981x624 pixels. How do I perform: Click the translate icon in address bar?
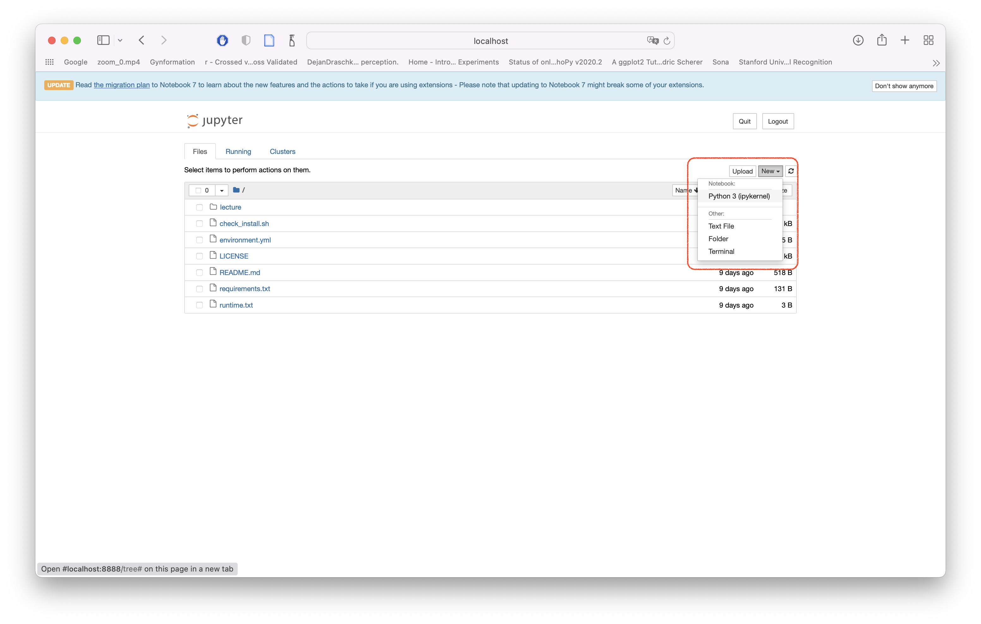652,40
